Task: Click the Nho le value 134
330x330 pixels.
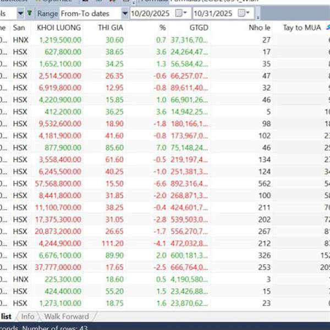Action: [x=265, y=159]
